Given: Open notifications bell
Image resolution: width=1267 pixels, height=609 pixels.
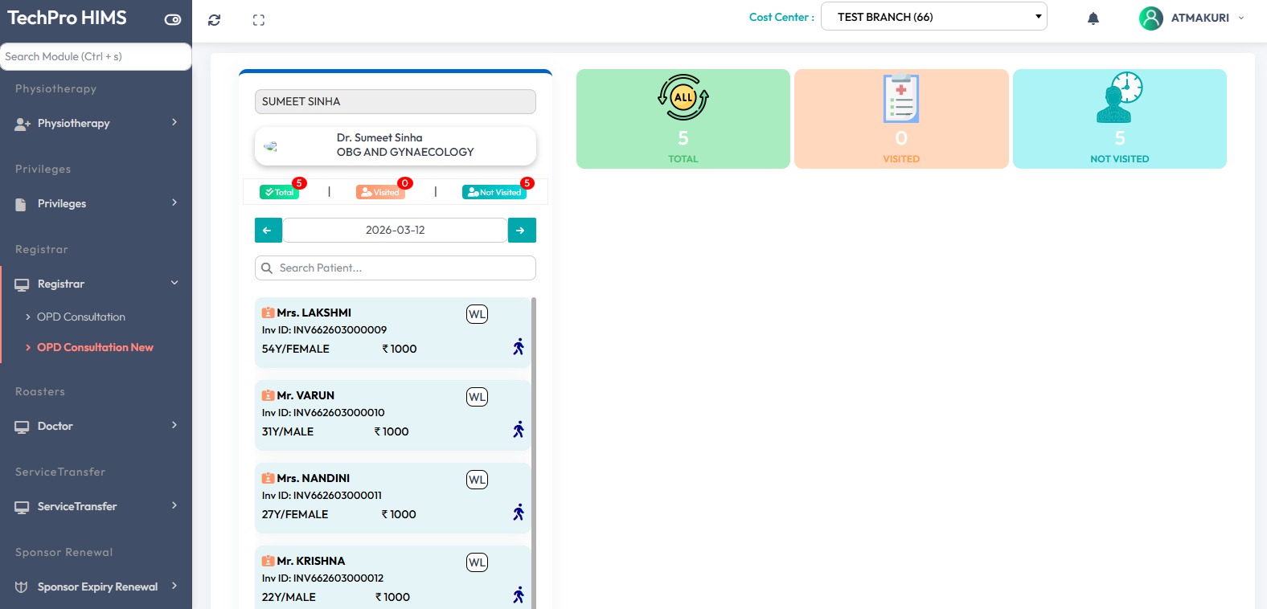Looking at the screenshot, I should tap(1093, 18).
